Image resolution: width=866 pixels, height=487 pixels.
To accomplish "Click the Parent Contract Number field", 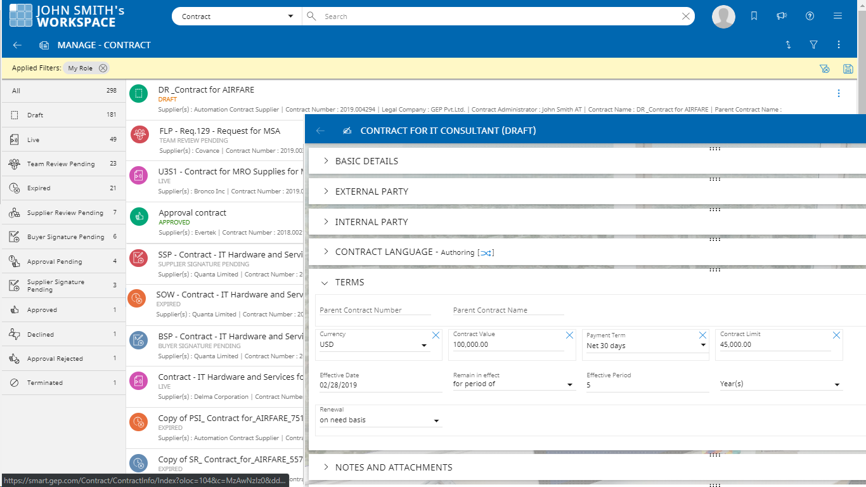I will coord(375,310).
